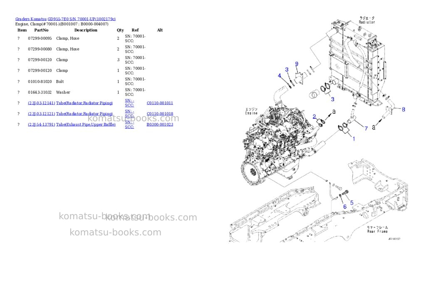Open the B0300-001023 alt reference link

click(x=160, y=125)
